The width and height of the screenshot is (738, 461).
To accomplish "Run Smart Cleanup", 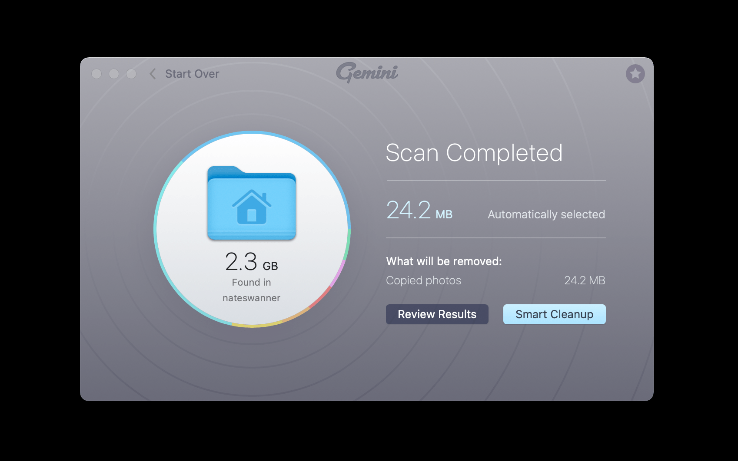I will 554,314.
